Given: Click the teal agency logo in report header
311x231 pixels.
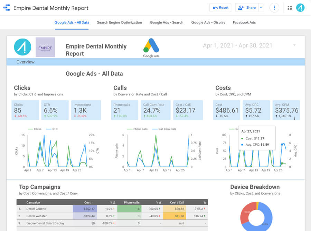Looking at the screenshot, I should point(22,47).
